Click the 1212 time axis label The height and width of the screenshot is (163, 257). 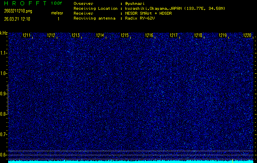point(51,35)
